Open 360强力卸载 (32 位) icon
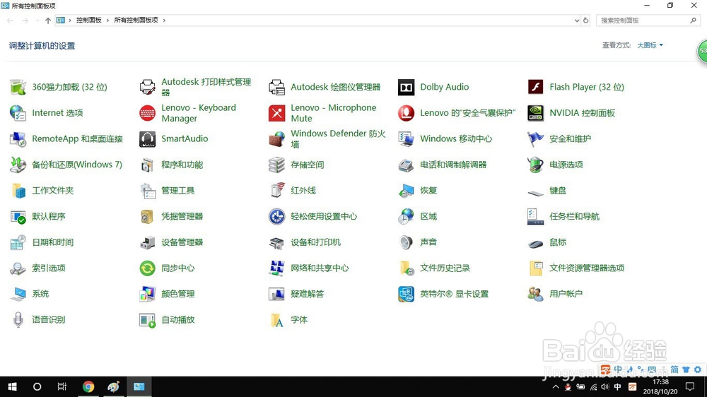Screen dimensions: 707x397 18,87
